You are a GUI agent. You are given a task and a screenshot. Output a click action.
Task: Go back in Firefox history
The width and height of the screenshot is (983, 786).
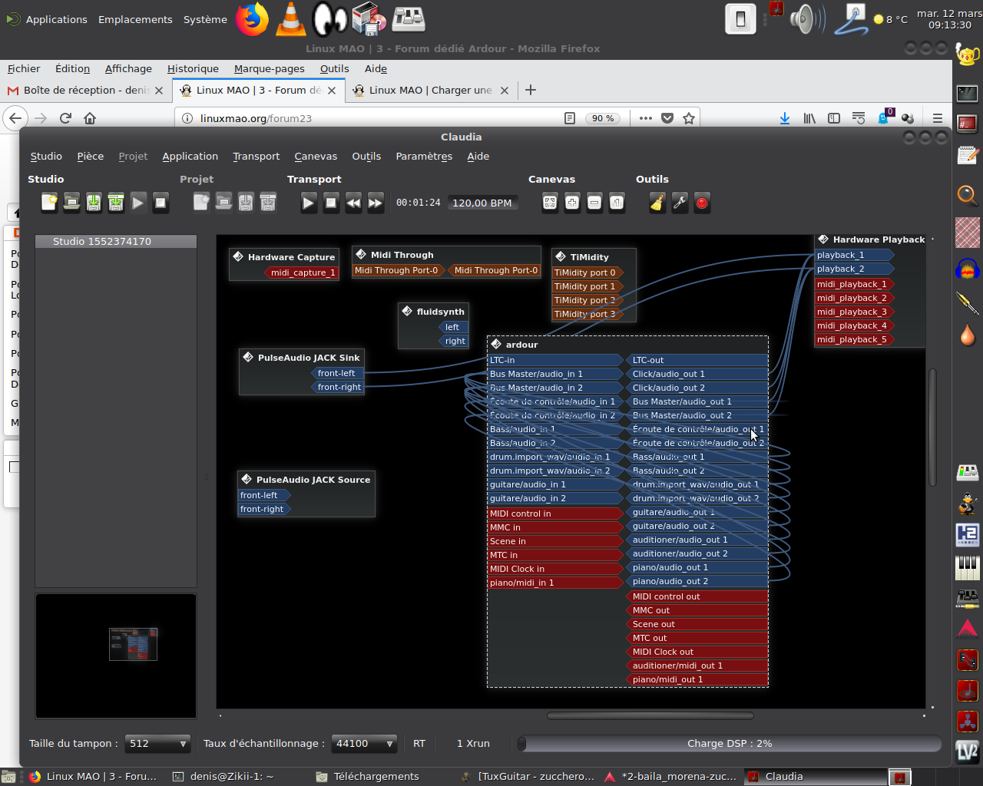15,118
